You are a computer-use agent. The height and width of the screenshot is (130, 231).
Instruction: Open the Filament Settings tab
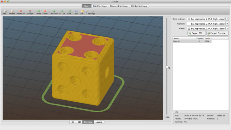pos(119,6)
